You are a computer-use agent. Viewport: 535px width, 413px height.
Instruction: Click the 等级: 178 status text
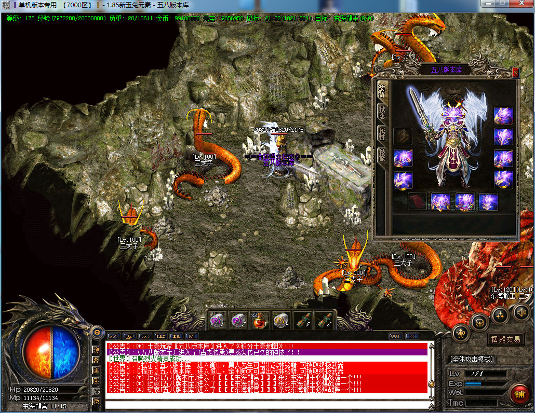click(20, 18)
